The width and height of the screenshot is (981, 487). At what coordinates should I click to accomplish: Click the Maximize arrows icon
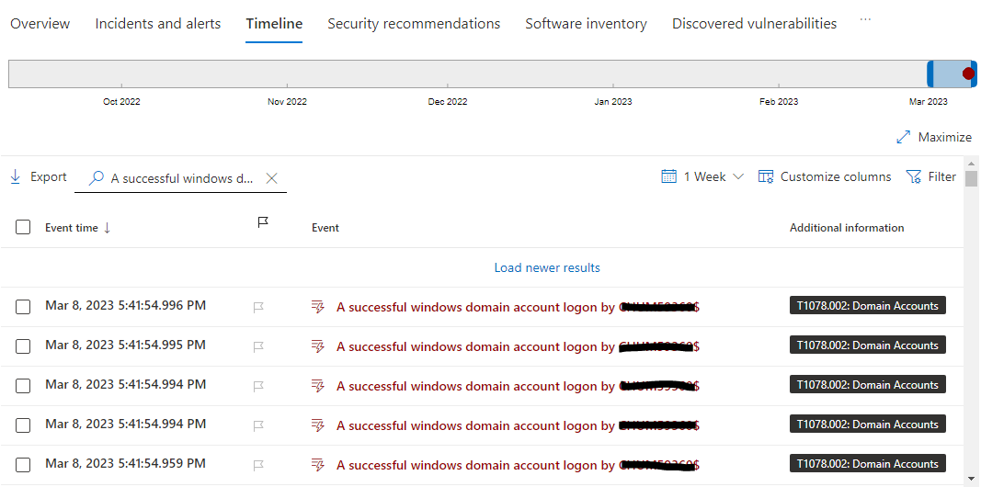tap(904, 138)
